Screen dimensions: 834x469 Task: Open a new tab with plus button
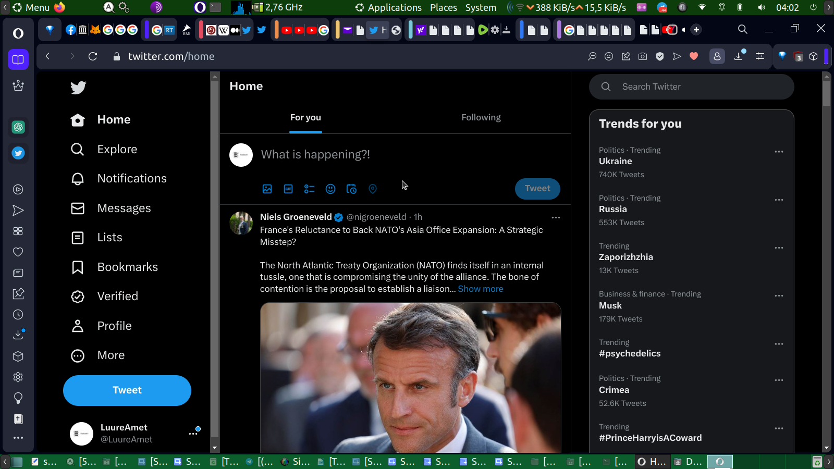[x=696, y=30]
